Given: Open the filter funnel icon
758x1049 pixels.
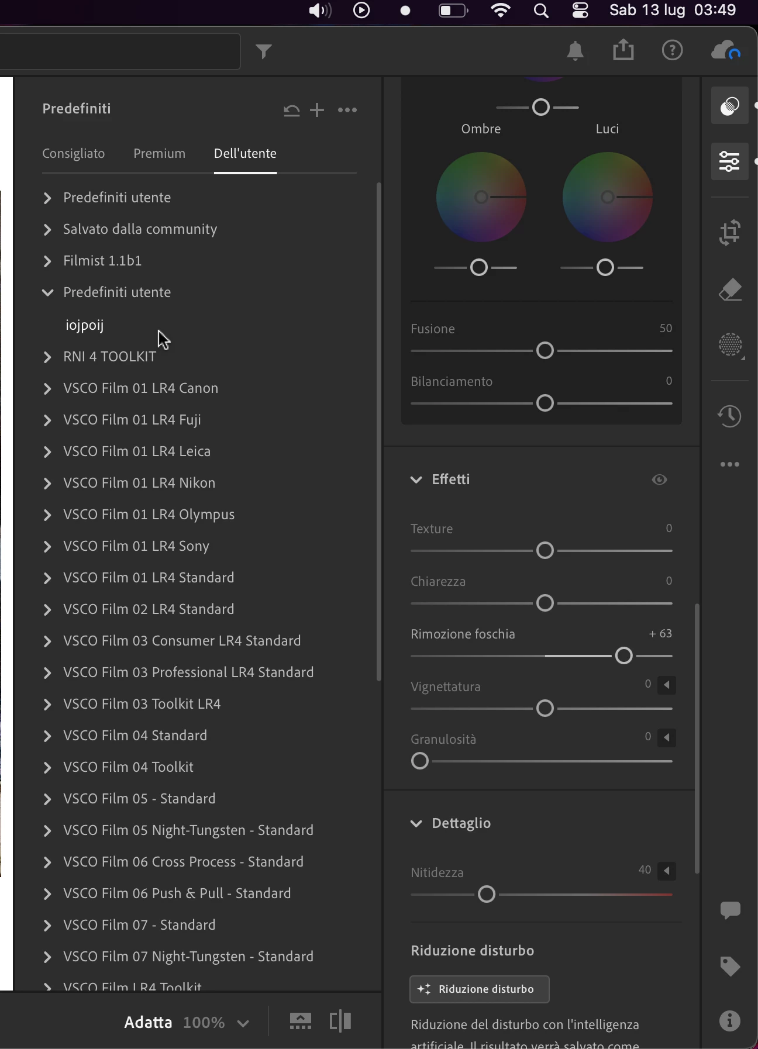Looking at the screenshot, I should click(264, 52).
